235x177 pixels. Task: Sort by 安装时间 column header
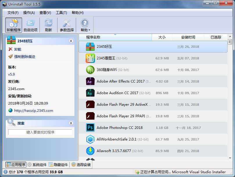tap(188, 37)
